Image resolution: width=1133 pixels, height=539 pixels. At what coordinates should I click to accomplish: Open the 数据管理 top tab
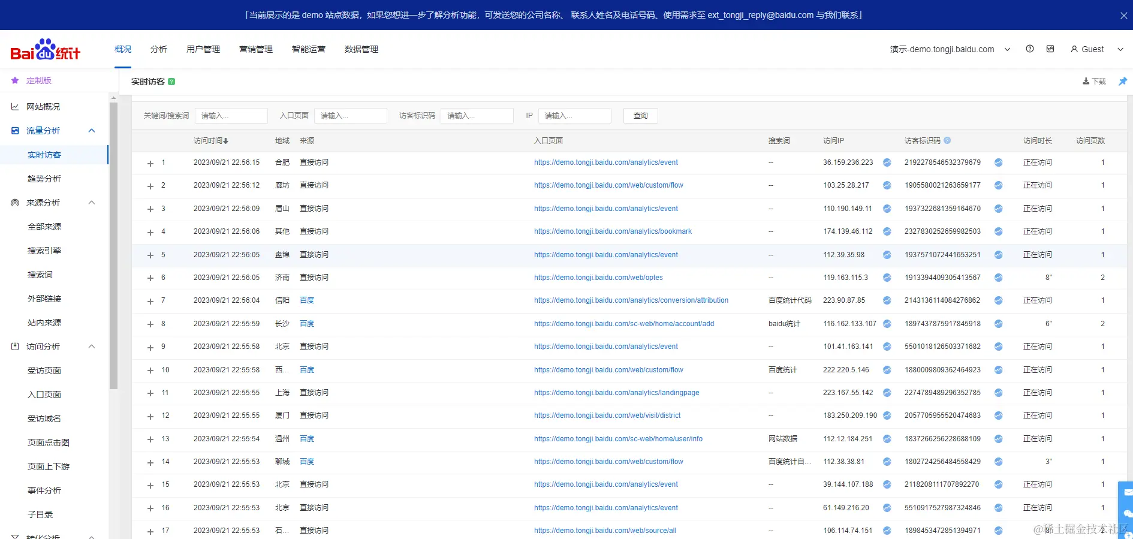[x=361, y=49]
